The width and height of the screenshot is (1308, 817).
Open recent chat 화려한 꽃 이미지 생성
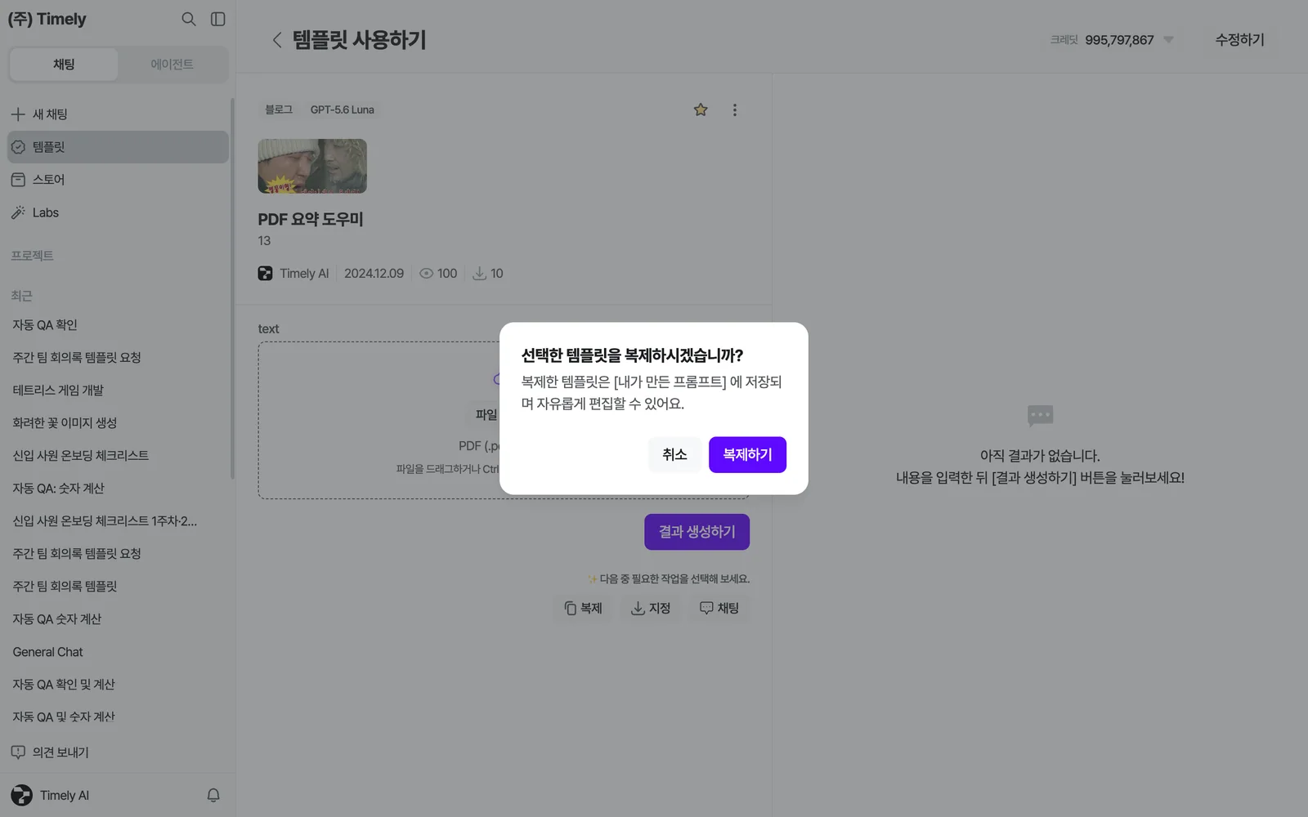(118, 423)
